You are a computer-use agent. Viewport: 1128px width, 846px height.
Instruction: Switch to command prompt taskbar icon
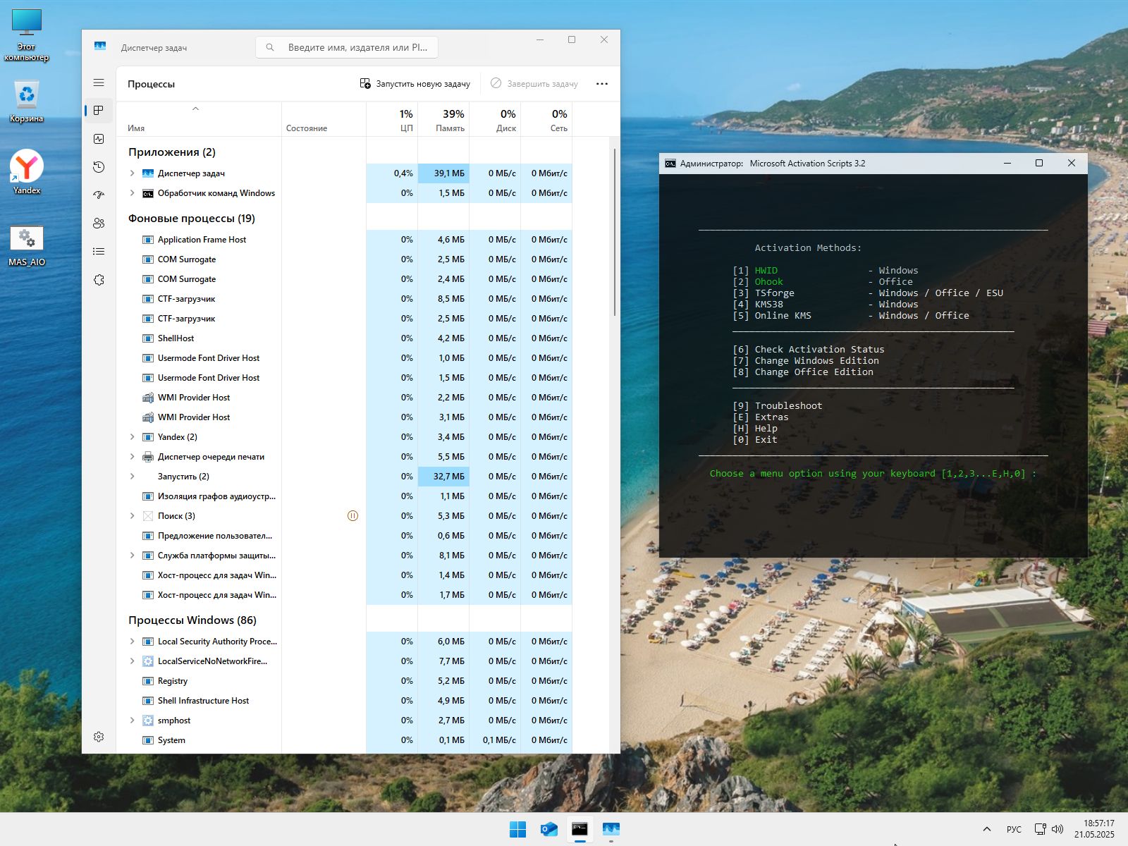[x=580, y=829]
